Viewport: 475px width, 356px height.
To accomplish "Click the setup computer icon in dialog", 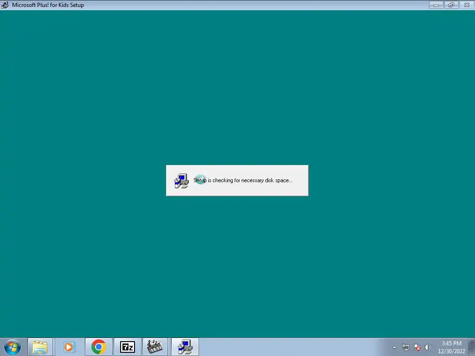I will point(181,181).
